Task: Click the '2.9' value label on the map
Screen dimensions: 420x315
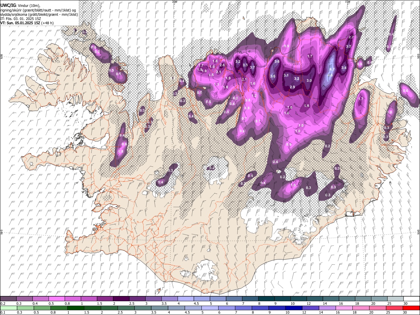Action: point(292,87)
